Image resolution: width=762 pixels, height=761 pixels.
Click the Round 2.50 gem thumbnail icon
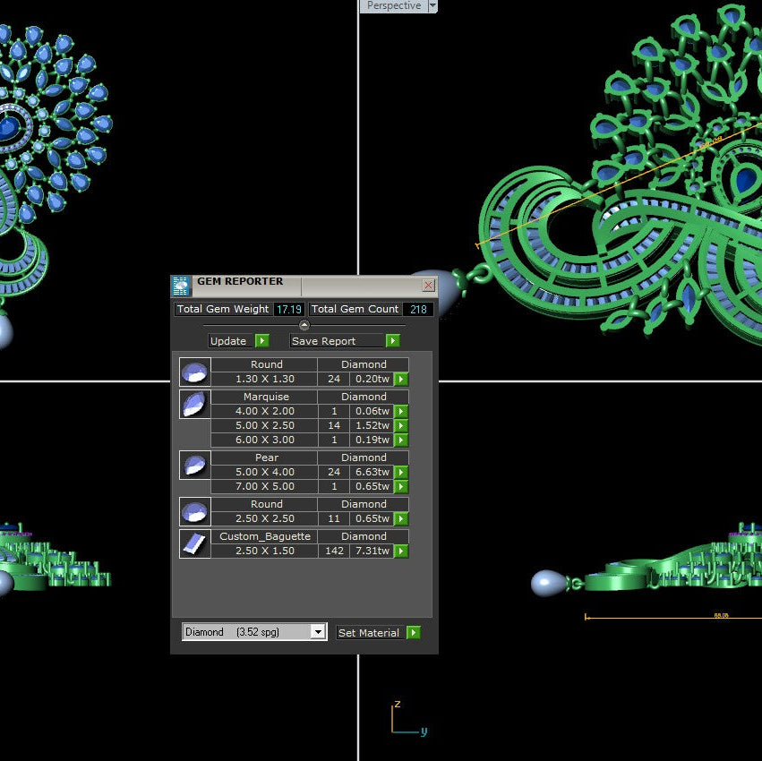pos(194,511)
